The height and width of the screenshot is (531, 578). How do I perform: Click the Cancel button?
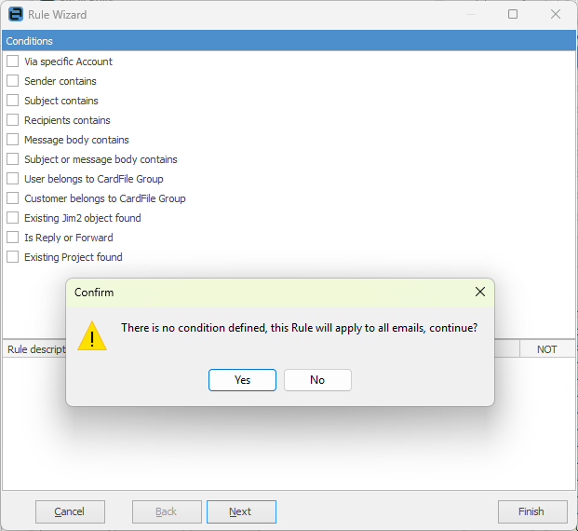click(x=70, y=511)
